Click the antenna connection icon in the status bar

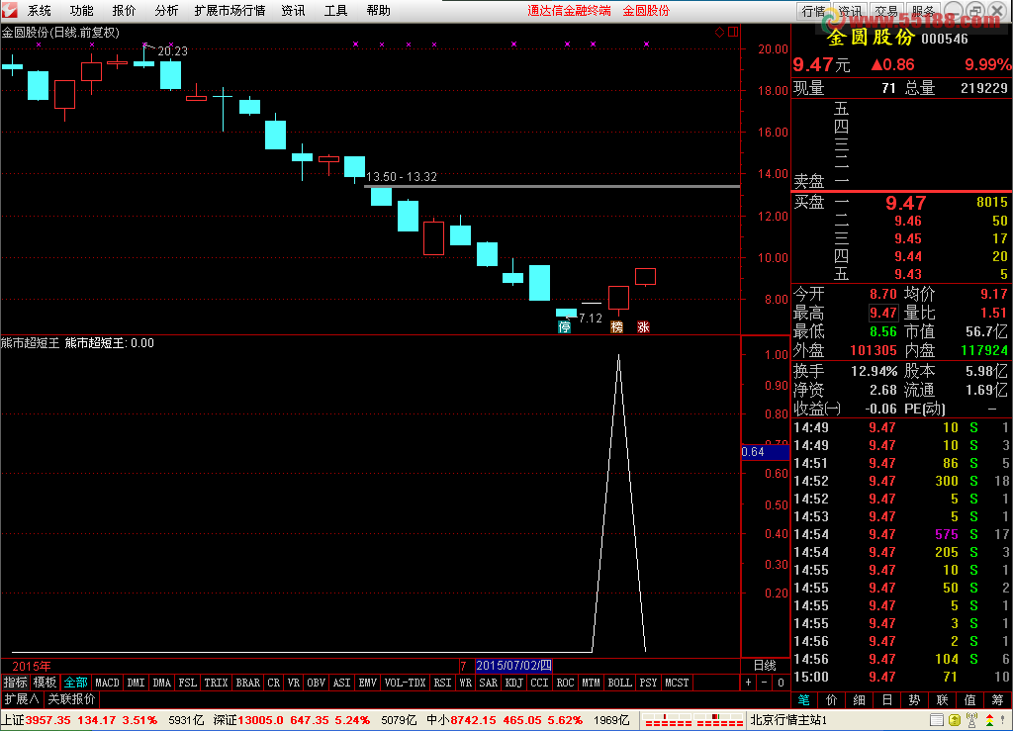(971, 719)
